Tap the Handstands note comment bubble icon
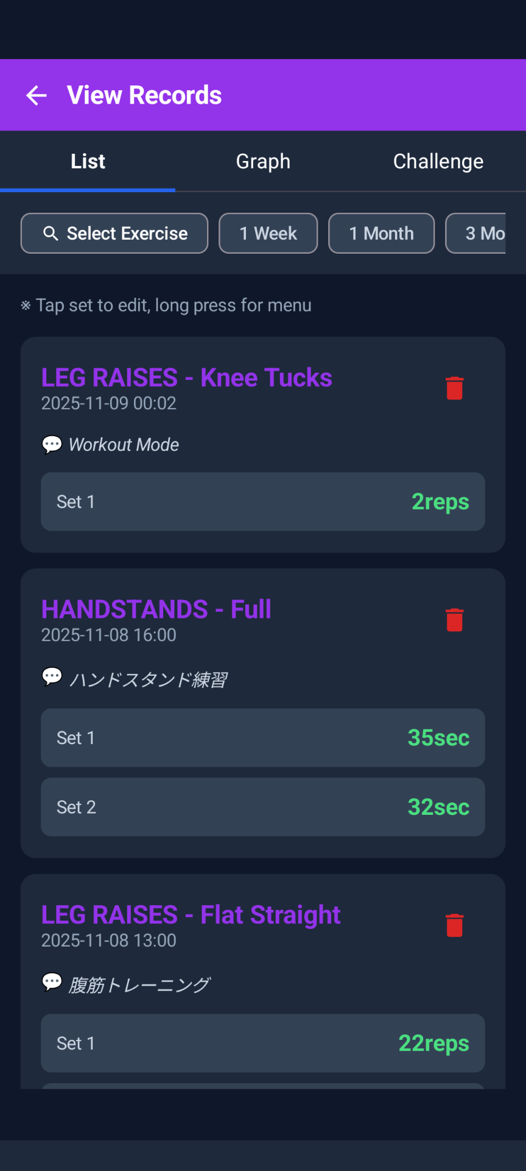 (x=52, y=677)
